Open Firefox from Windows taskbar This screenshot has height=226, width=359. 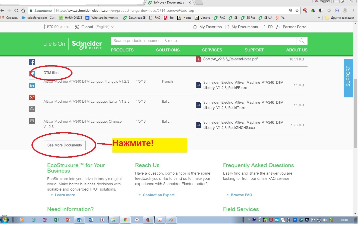(148, 220)
